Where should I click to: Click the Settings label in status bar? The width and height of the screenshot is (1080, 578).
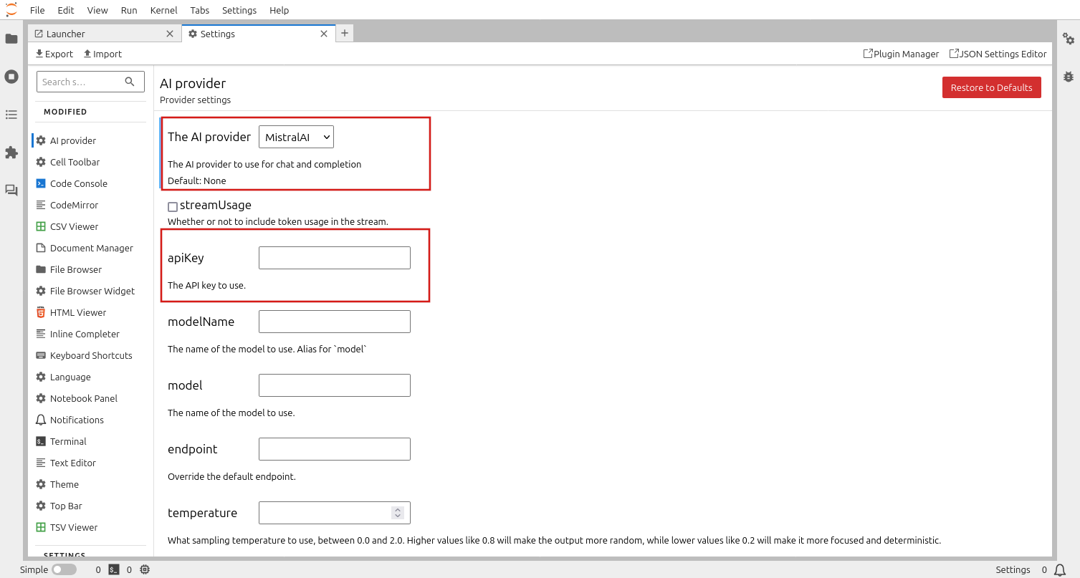(x=1013, y=570)
